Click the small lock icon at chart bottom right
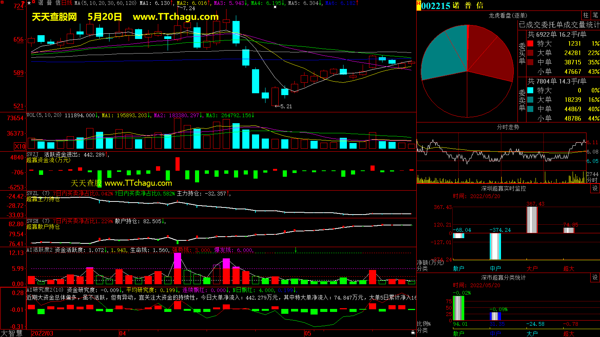This screenshot has width=600, height=337. pos(413,332)
